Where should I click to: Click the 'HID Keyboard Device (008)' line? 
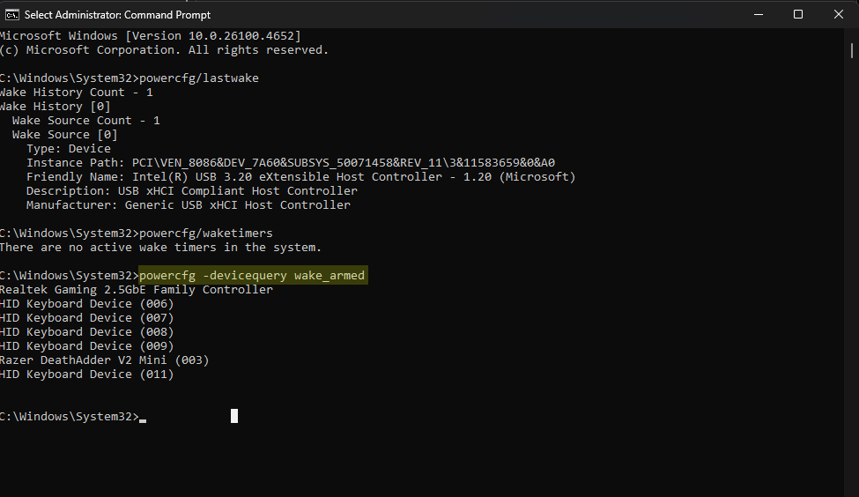pyautogui.click(x=86, y=332)
